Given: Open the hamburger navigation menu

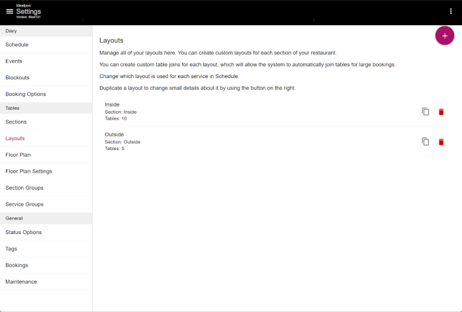Looking at the screenshot, I should (x=9, y=11).
